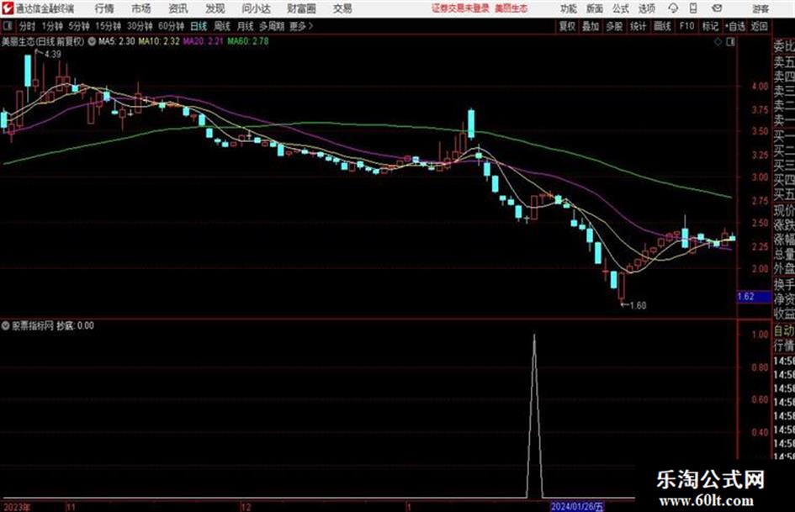Click the 多股 multi-stock button
795x512 pixels.
click(614, 26)
